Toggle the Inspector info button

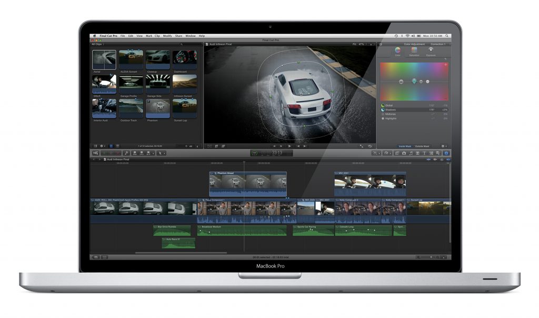tap(446, 153)
